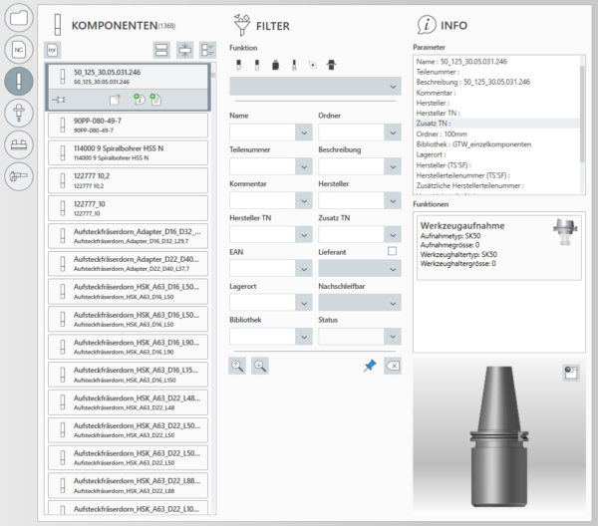Click the first search magnifier icon
598x526 pixels.
(237, 366)
